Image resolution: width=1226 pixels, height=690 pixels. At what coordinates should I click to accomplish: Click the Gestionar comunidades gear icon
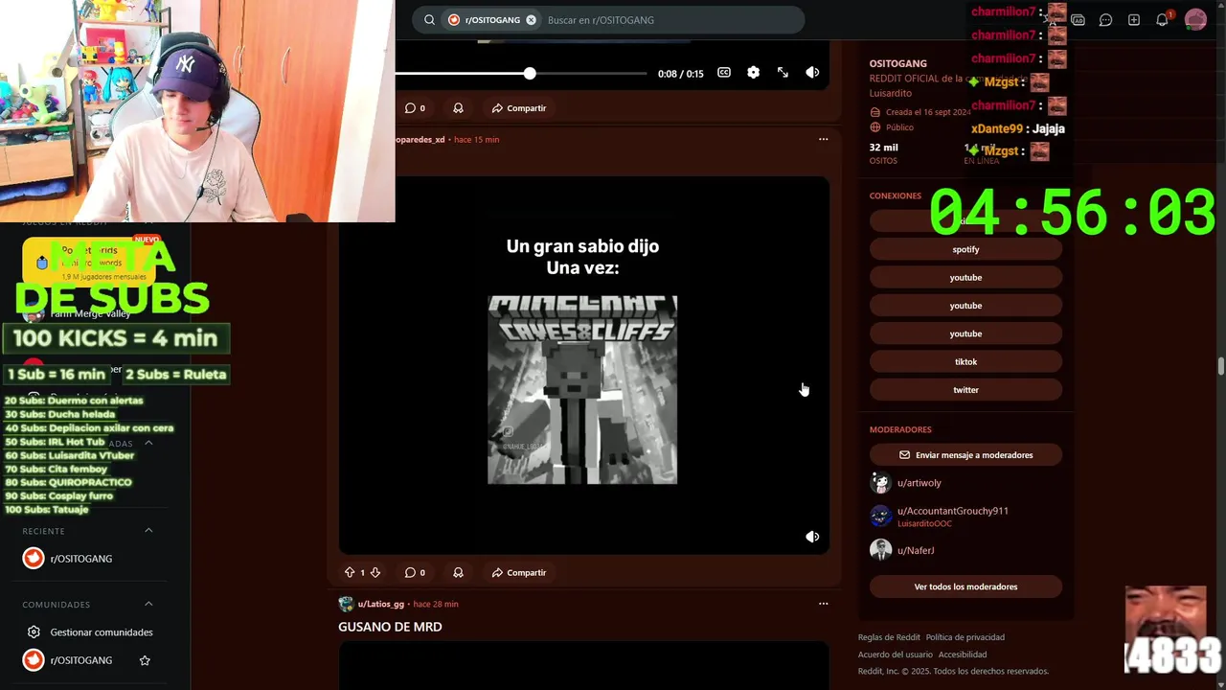34,632
